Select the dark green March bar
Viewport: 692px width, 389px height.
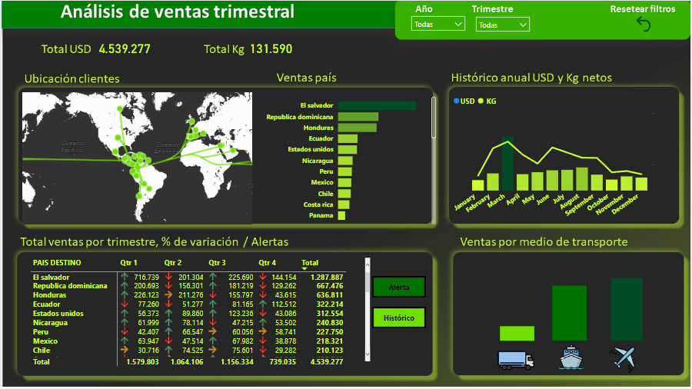(507, 164)
